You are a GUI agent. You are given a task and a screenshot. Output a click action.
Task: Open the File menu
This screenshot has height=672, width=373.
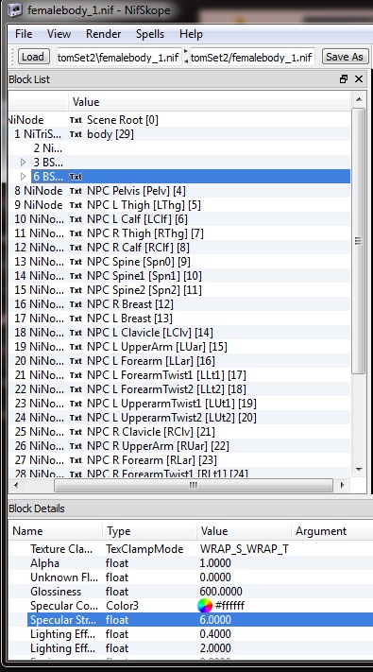[24, 34]
